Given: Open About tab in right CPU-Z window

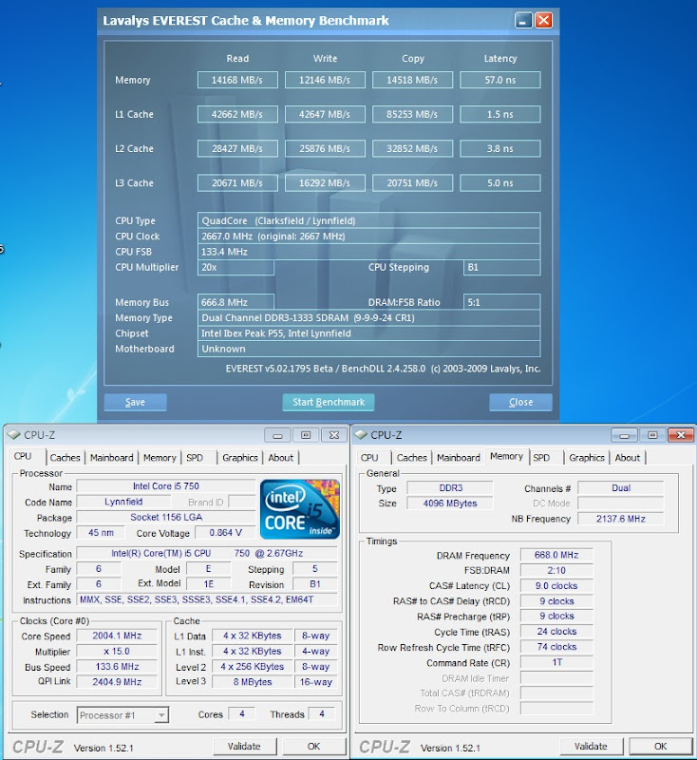Looking at the screenshot, I should click(x=628, y=458).
